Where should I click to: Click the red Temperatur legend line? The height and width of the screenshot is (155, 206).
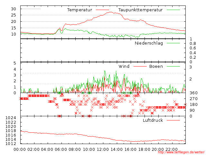[x=102, y=10]
